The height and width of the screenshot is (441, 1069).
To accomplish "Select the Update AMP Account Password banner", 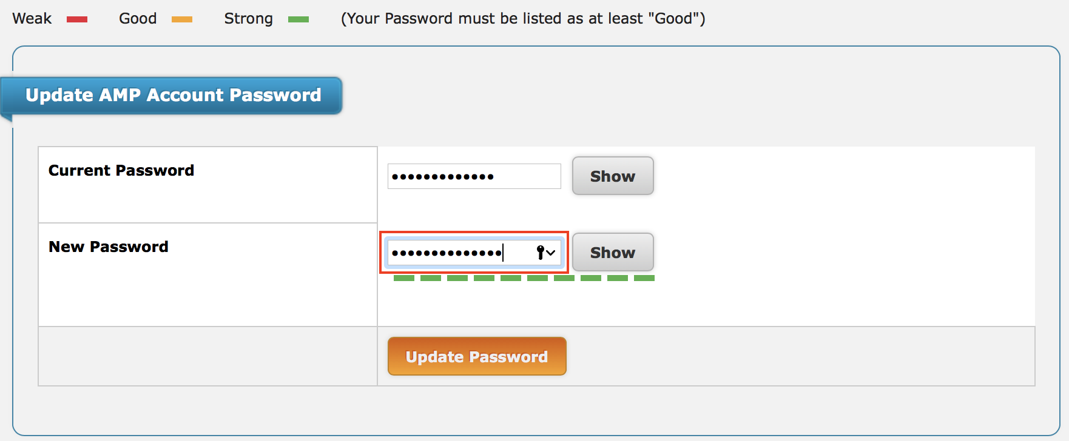I will (x=173, y=95).
